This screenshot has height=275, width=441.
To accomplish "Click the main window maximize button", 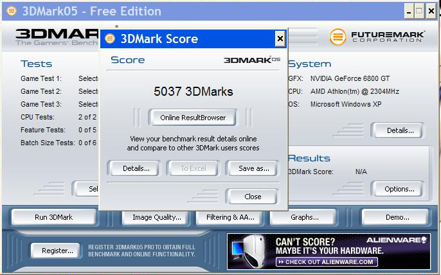I will (419, 12).
